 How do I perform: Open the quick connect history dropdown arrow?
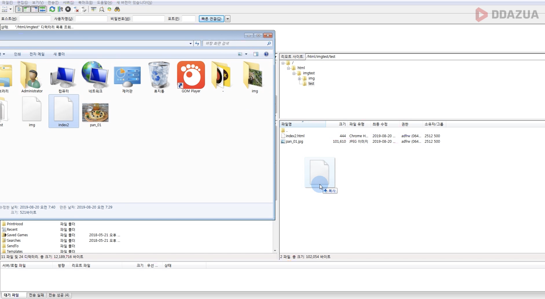[x=227, y=19]
